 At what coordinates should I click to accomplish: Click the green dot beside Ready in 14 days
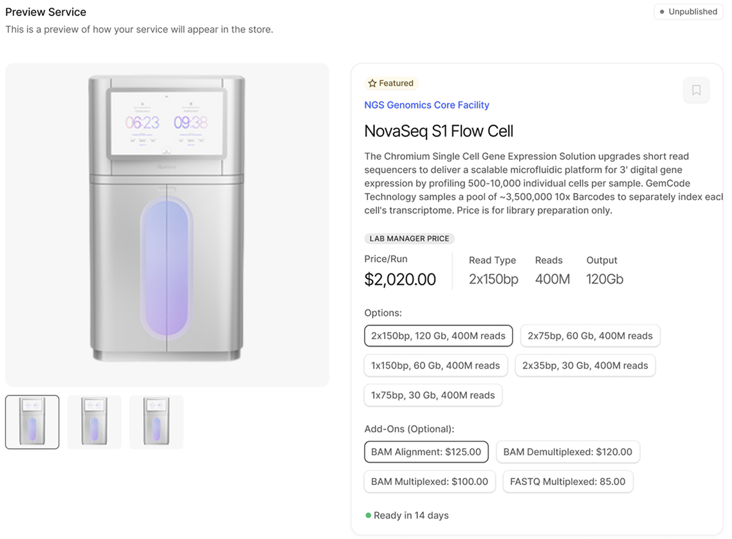pyautogui.click(x=369, y=516)
